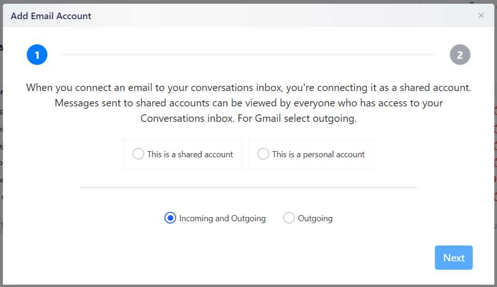Jump to step 2 indicator
497x287 pixels.
[x=460, y=55]
